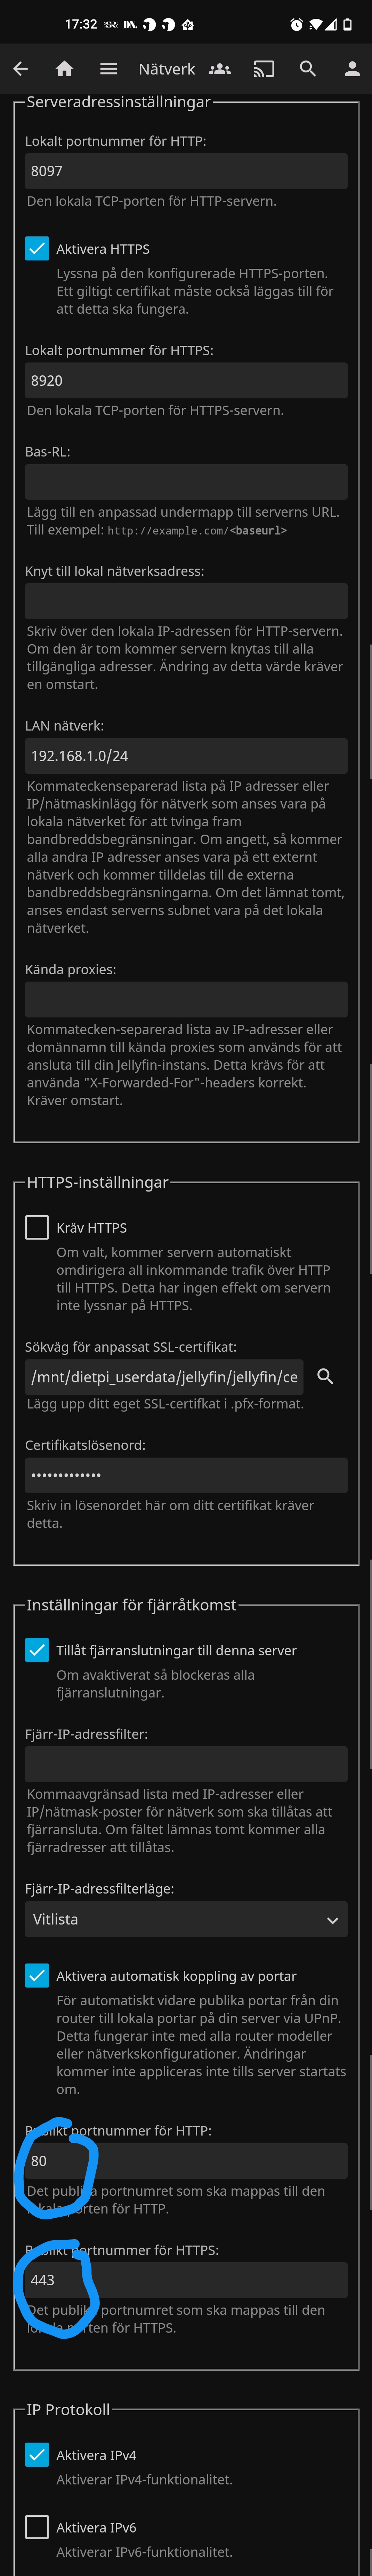
Task: Go back using the arrow icon
Action: [x=20, y=69]
